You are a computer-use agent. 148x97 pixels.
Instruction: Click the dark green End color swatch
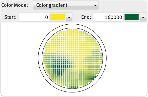click(132, 17)
